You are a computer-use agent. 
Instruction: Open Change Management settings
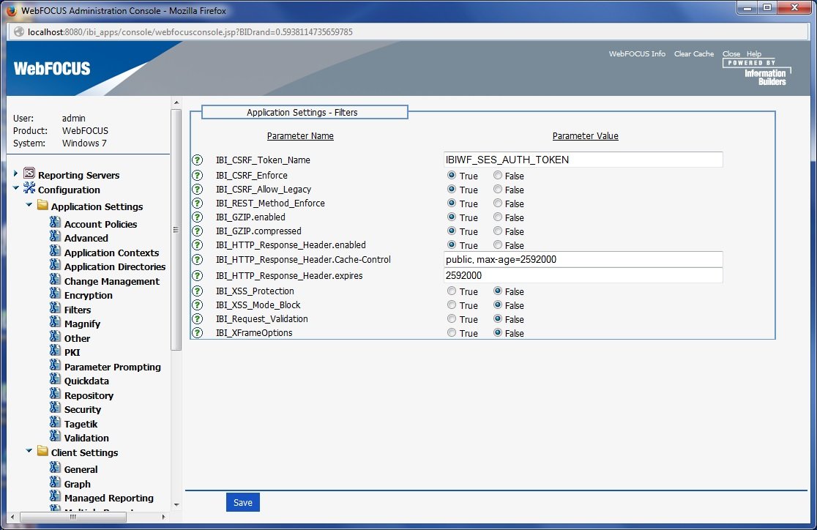[x=112, y=281]
